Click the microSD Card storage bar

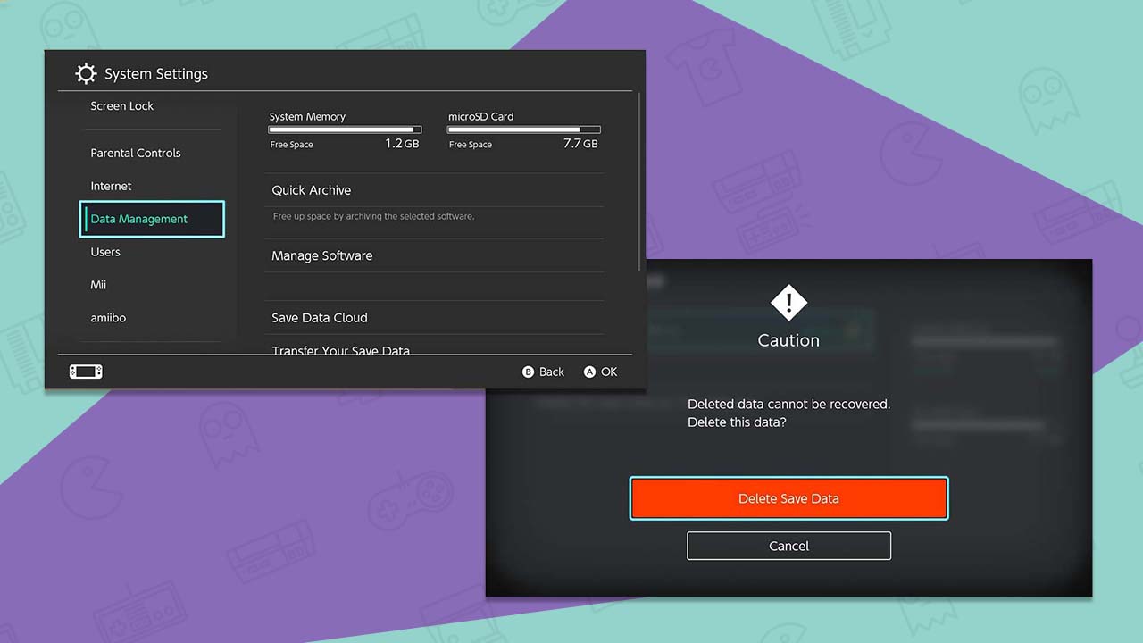tap(523, 129)
